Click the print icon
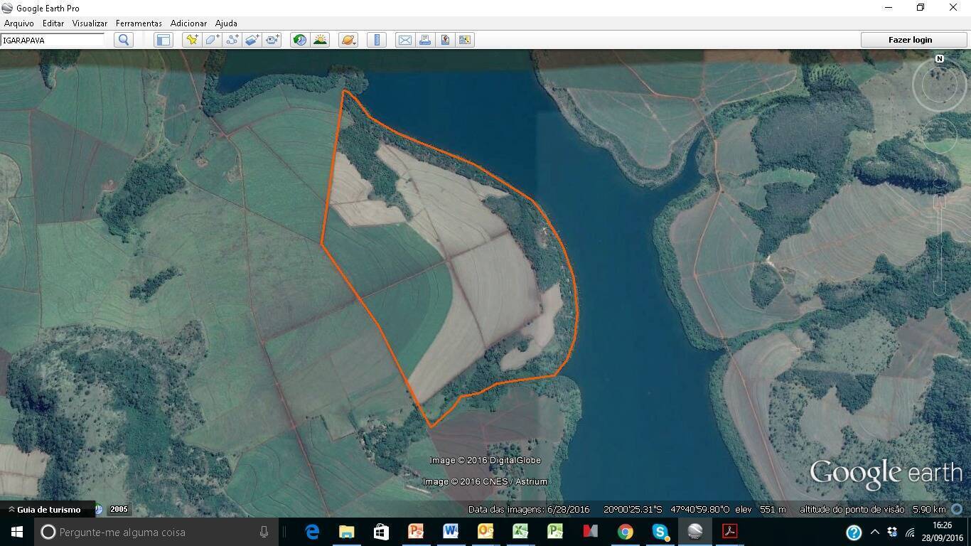The height and width of the screenshot is (546, 971). 425,40
